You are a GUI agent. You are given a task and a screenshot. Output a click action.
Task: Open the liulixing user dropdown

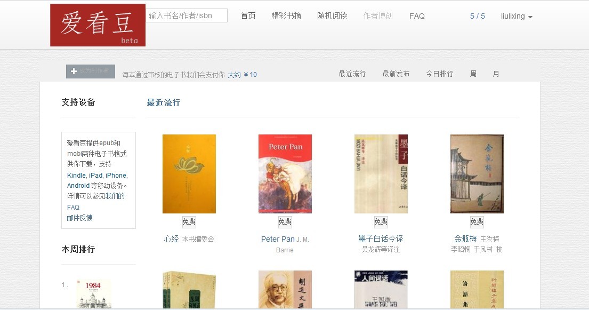coord(517,16)
